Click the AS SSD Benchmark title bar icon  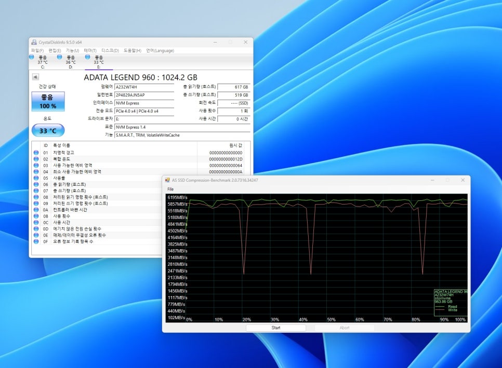tap(167, 180)
